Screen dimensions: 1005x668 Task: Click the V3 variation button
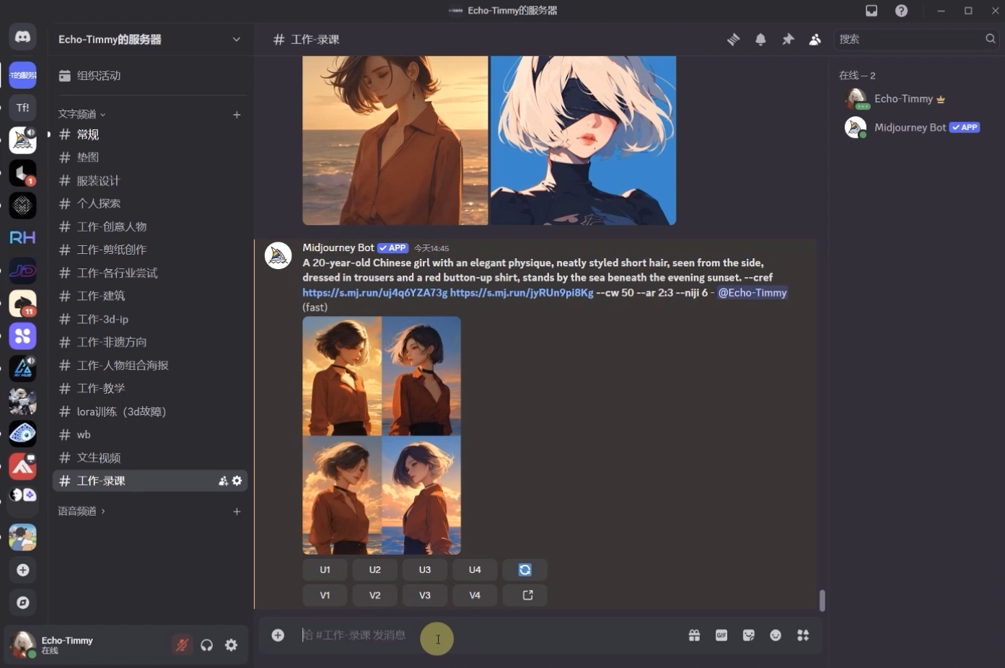point(425,595)
